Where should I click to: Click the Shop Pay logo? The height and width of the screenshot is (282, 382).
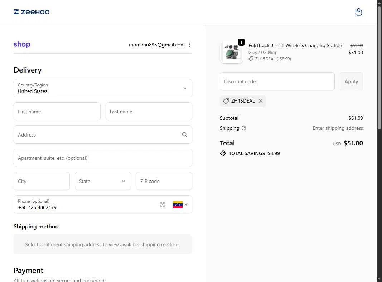click(x=22, y=45)
